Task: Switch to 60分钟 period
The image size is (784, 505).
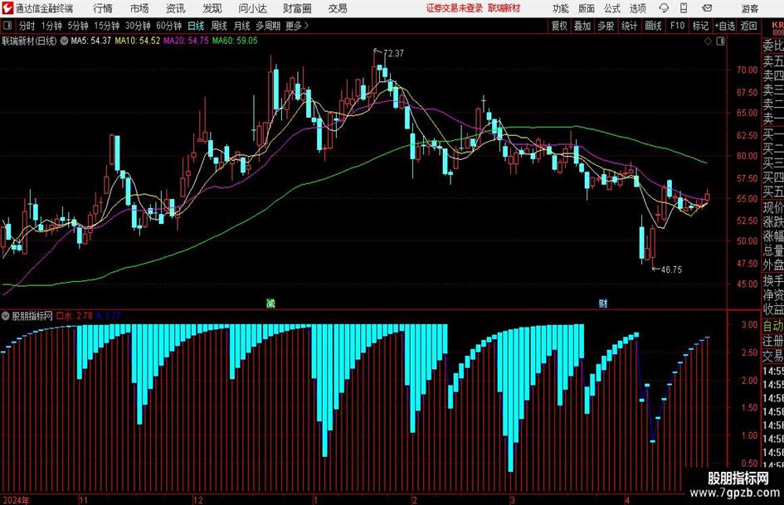Action: pos(169,26)
